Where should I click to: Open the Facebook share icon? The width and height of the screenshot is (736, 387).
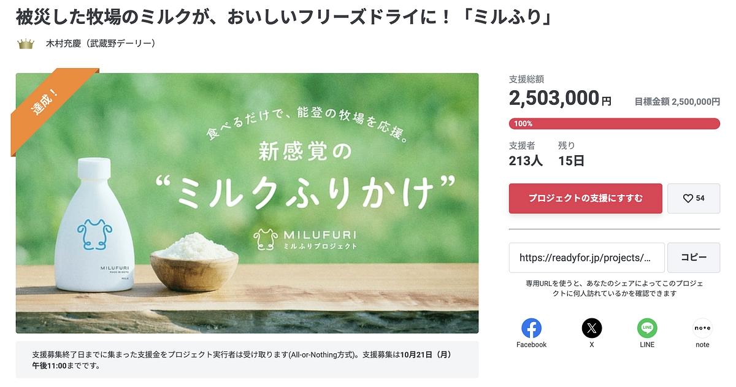(531, 328)
